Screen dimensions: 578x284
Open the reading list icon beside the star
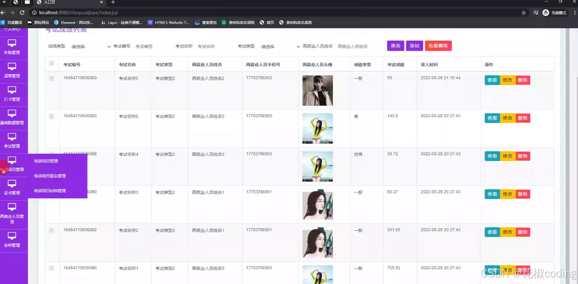(536, 13)
